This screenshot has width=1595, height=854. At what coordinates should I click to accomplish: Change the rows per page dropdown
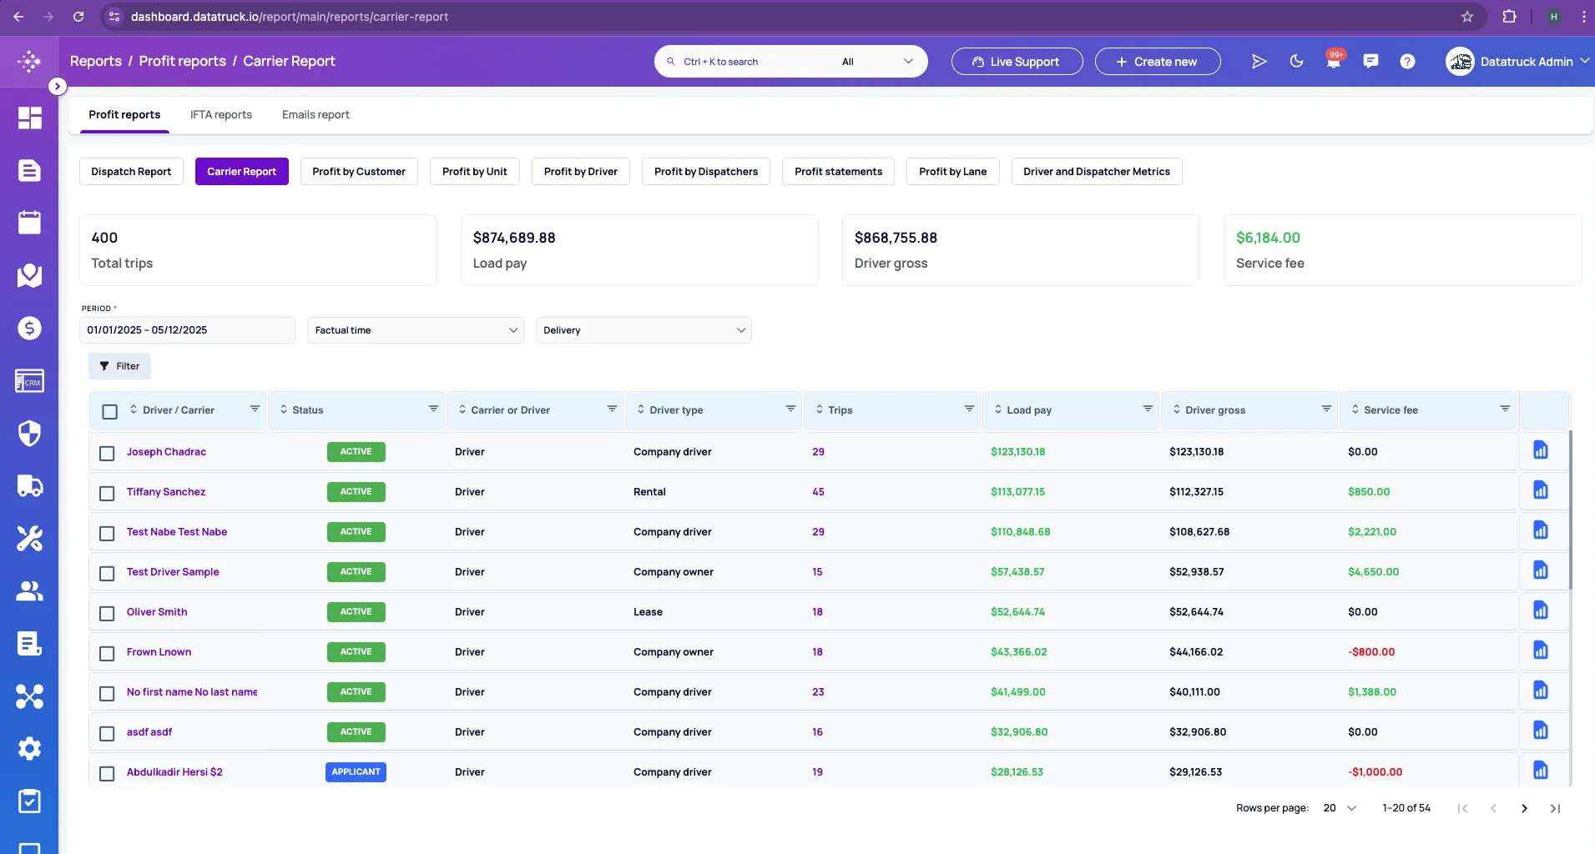tap(1340, 808)
